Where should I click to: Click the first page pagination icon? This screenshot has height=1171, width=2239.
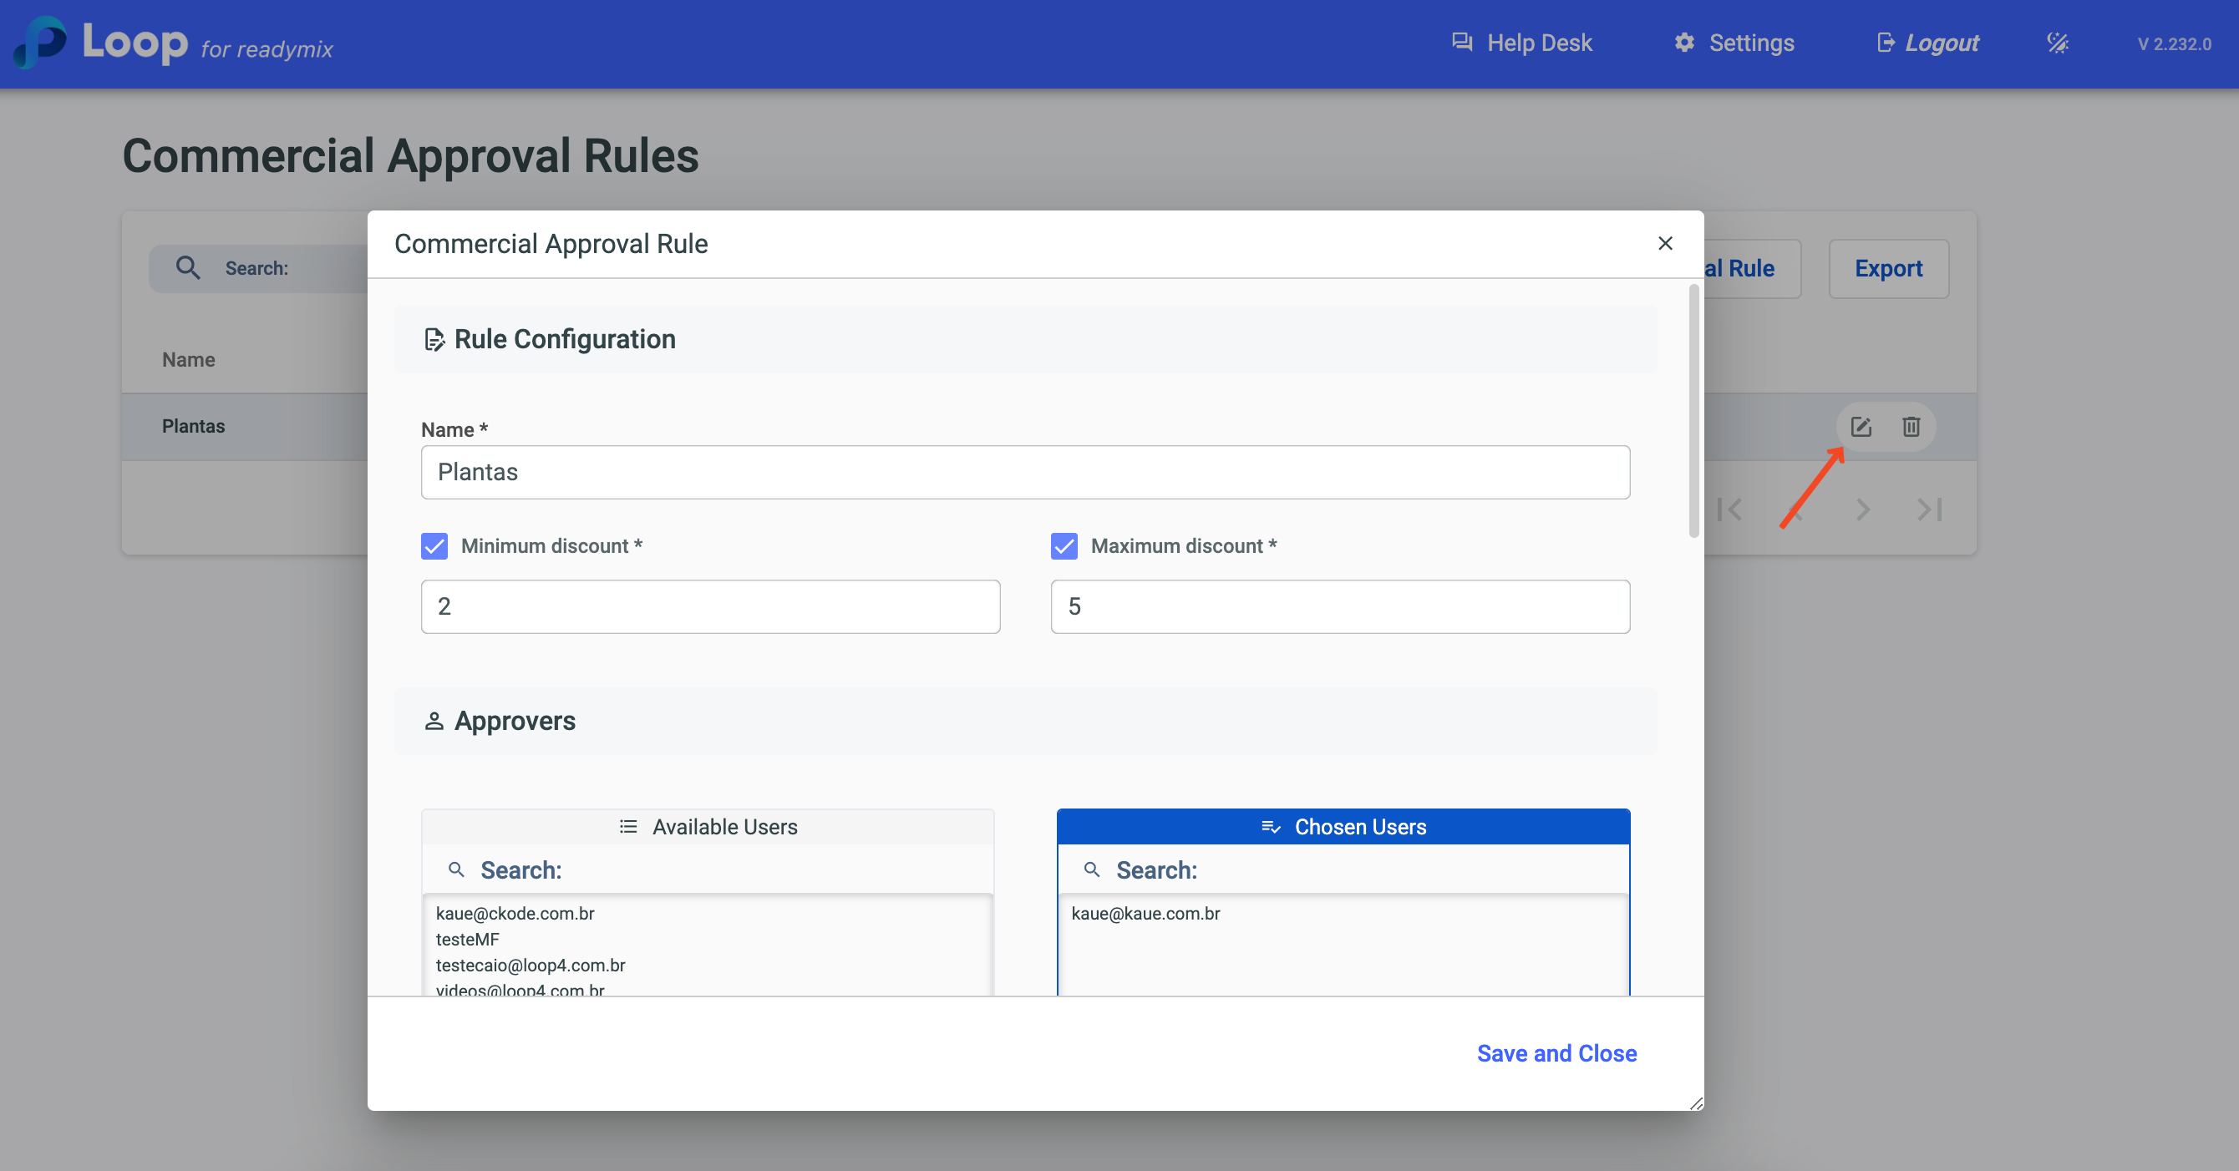(1729, 509)
